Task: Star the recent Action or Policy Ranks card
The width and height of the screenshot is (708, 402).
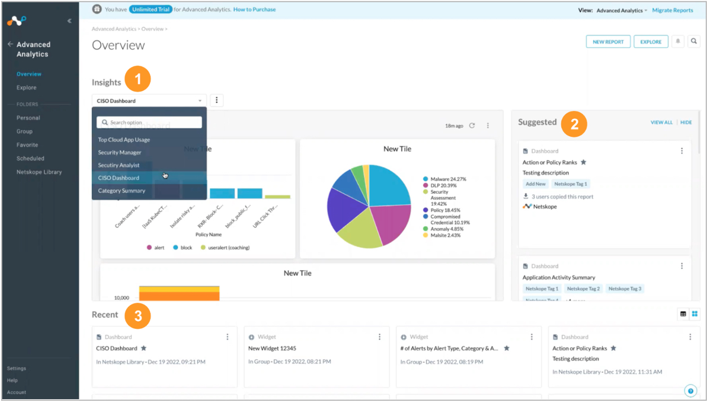Action: [613, 348]
